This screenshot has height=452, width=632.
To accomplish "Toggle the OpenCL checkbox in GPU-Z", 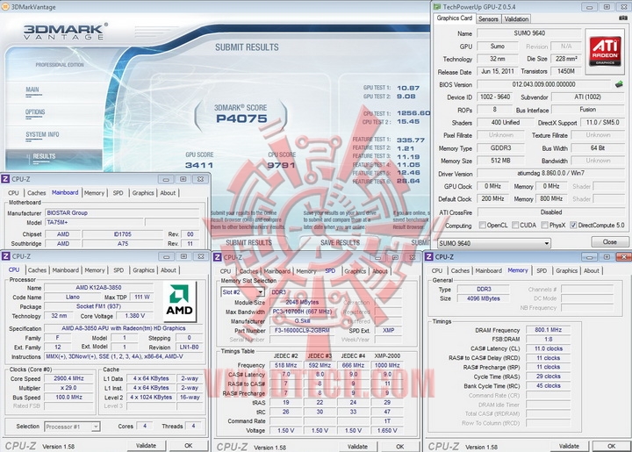I will (482, 226).
